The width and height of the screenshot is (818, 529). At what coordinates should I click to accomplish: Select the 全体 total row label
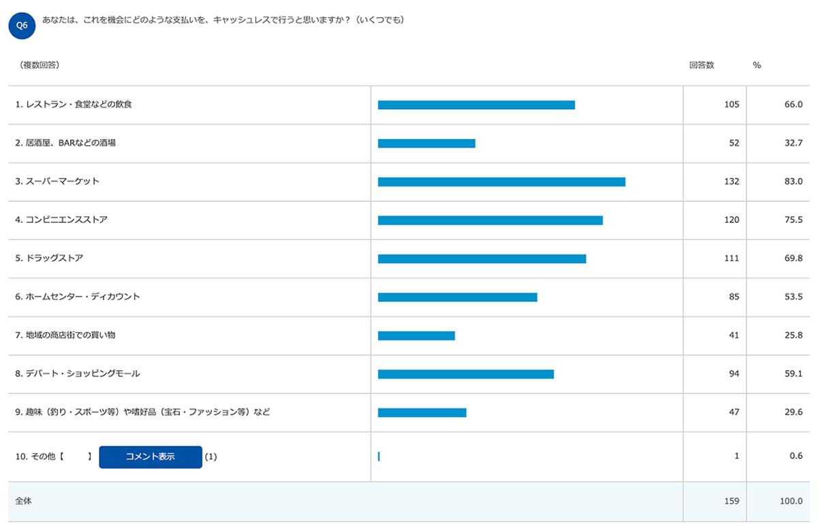click(23, 501)
